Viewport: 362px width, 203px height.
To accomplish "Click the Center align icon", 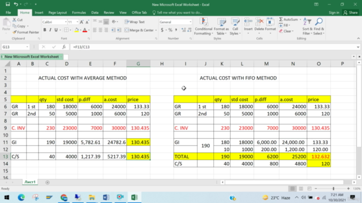I will [101, 30].
